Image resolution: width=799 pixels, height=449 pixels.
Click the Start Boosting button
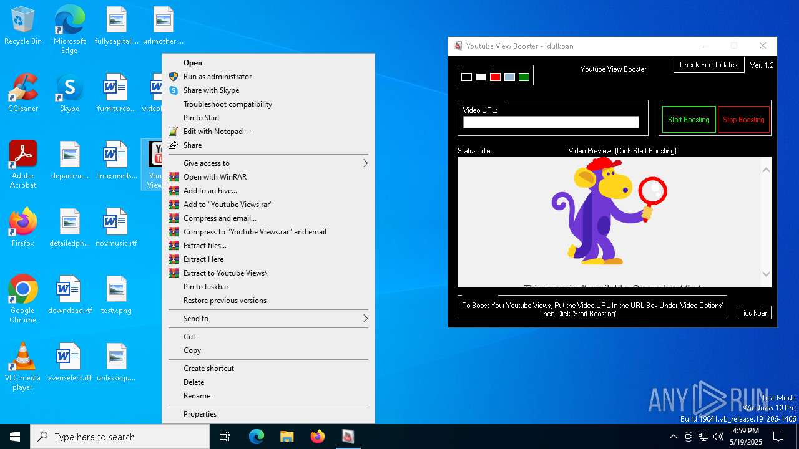(x=689, y=120)
